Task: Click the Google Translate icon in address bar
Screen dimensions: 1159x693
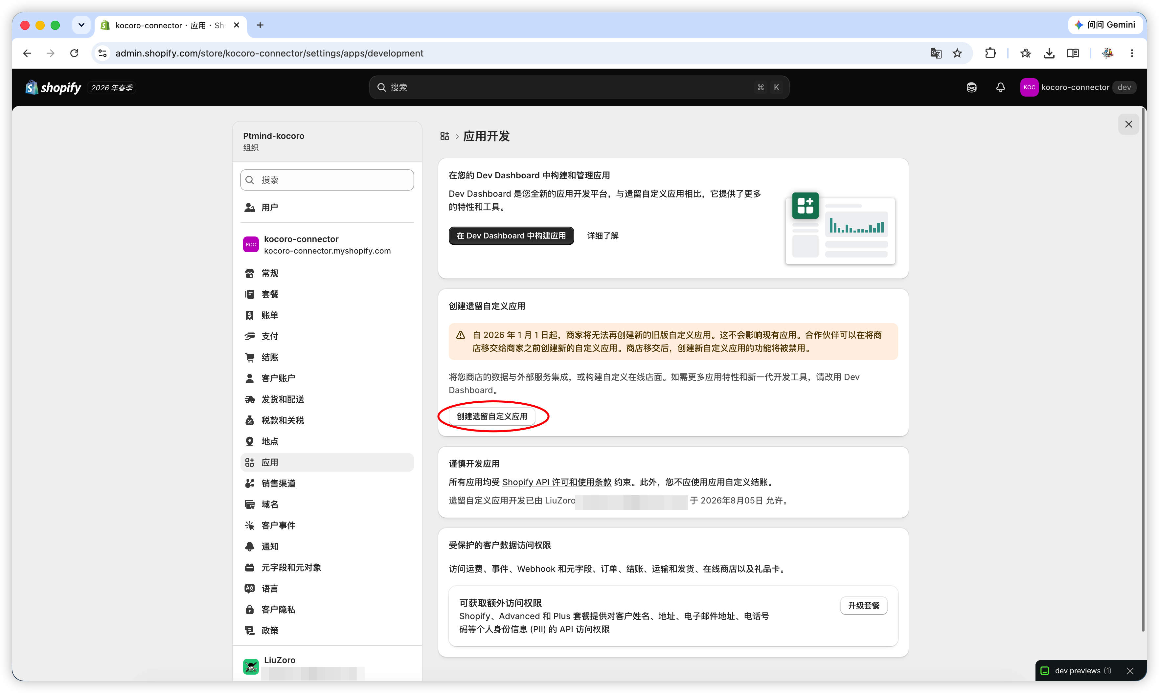Action: coord(936,53)
